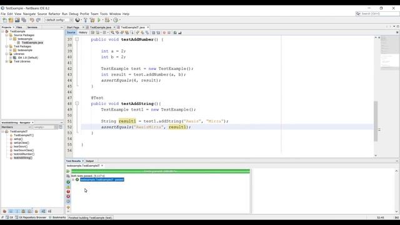
Task: Click the Undo toolbar icon
Action: click(32, 20)
